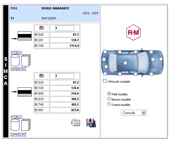Click the BC805 cell
The image size is (171, 141).
pos(42,93)
